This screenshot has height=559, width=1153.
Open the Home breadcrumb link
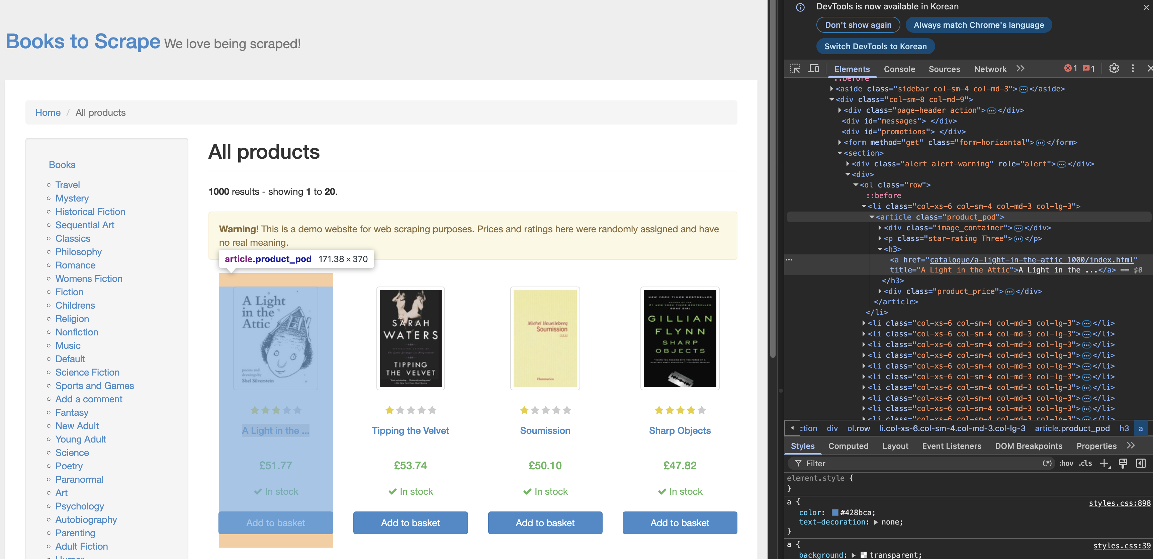pyautogui.click(x=48, y=112)
